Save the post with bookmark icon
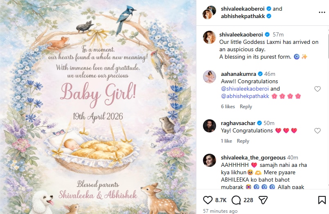The width and height of the screenshot is (329, 214). click(x=322, y=200)
